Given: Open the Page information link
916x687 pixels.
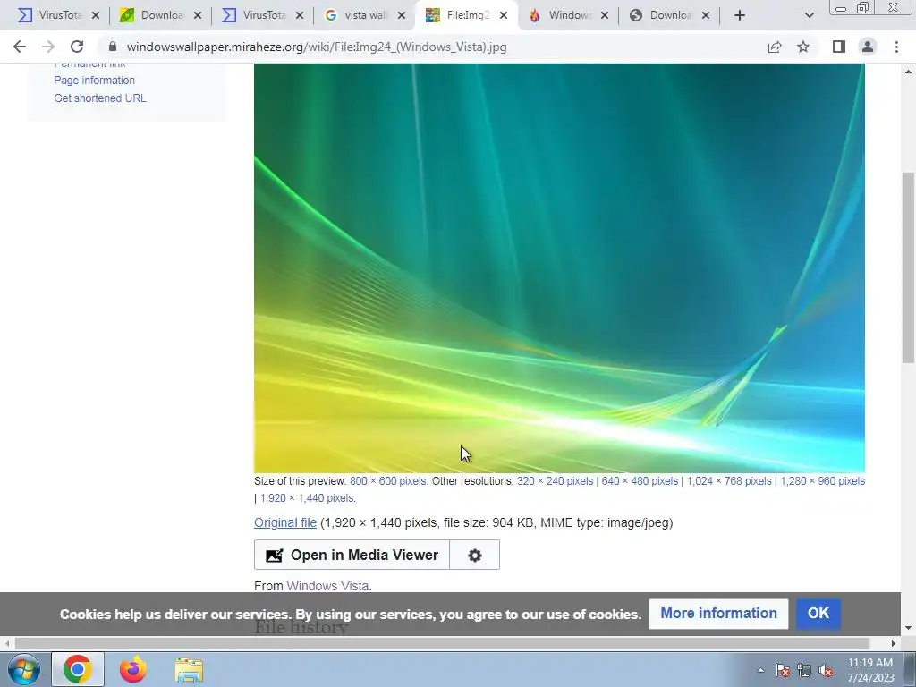Looking at the screenshot, I should coord(95,80).
